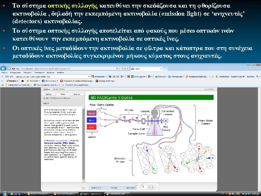The width and height of the screenshot is (261, 196).
Task: Click the favorites bar add star icon
Action: pyautogui.click(x=2, y=85)
